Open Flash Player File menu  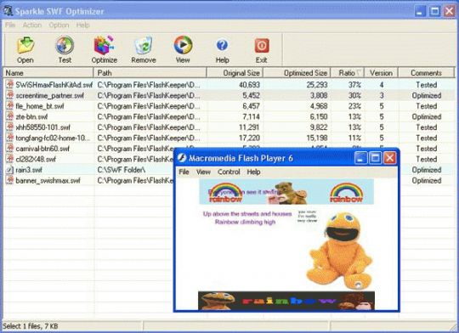pos(184,172)
